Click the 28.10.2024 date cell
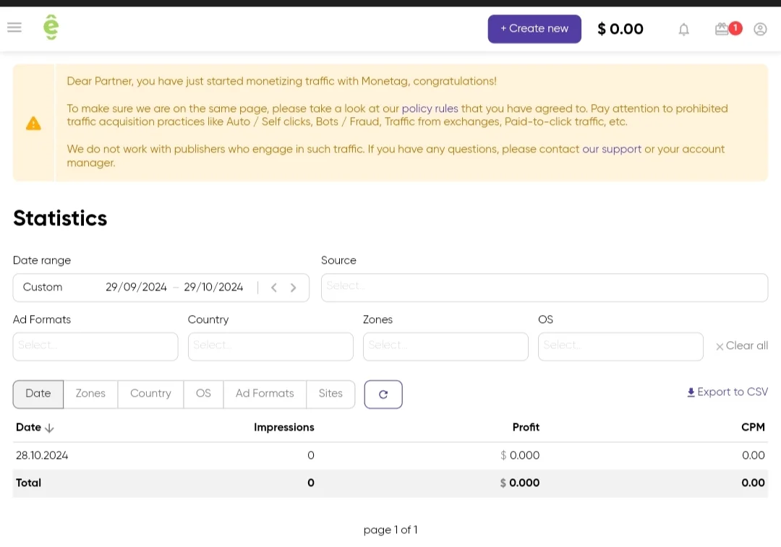The height and width of the screenshot is (547, 781). click(x=42, y=455)
